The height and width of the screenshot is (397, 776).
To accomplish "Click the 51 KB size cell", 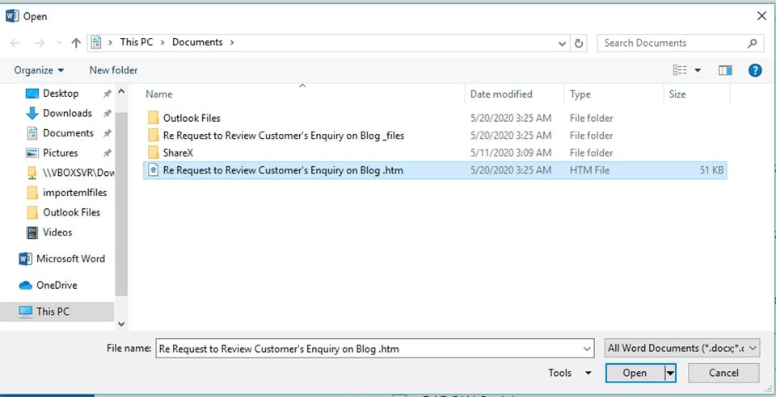I will (x=711, y=170).
